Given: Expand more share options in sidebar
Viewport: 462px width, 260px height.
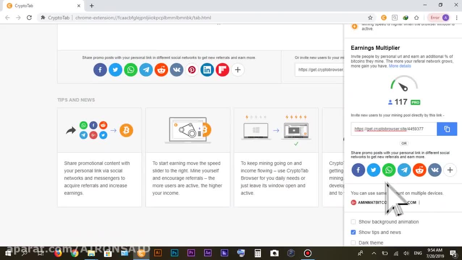Looking at the screenshot, I should [450, 170].
